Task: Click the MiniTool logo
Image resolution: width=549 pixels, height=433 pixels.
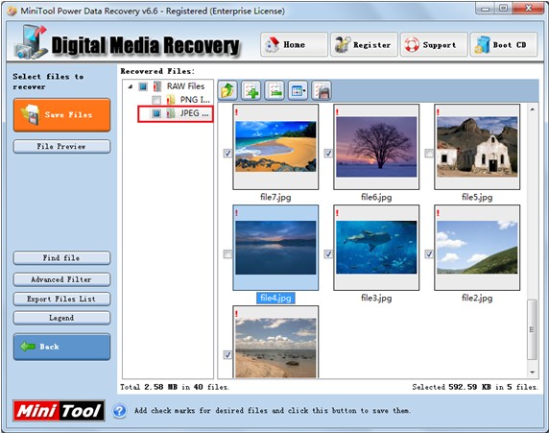Action: (59, 410)
